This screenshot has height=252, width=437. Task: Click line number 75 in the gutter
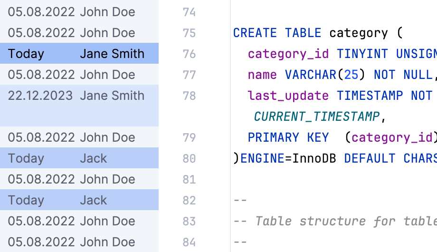[x=189, y=33]
